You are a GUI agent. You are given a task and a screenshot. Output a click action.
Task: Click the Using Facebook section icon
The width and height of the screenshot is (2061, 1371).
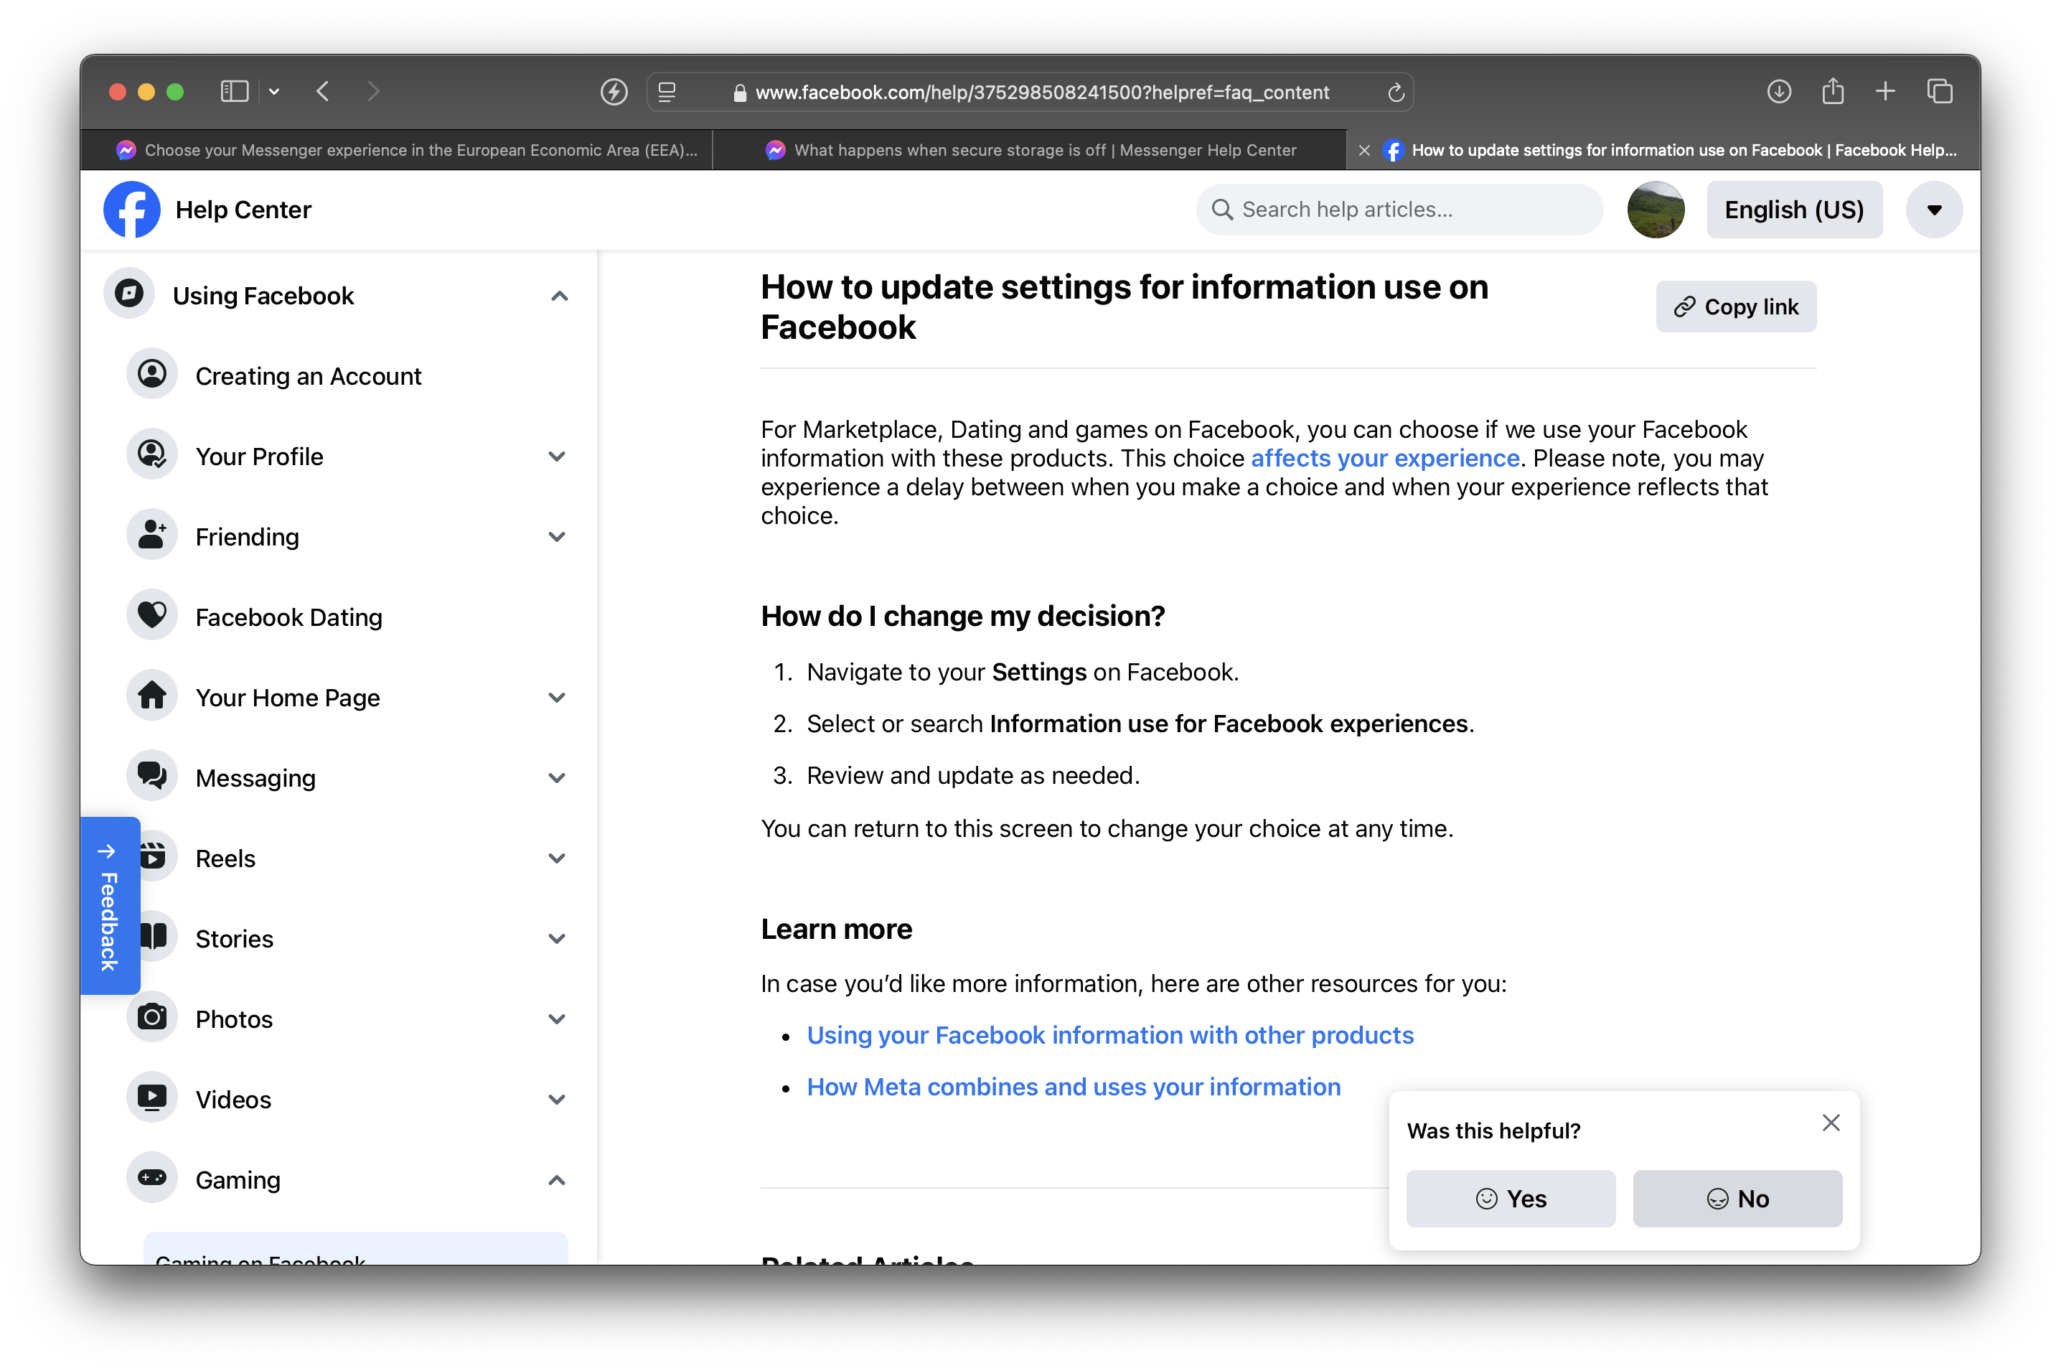(129, 294)
